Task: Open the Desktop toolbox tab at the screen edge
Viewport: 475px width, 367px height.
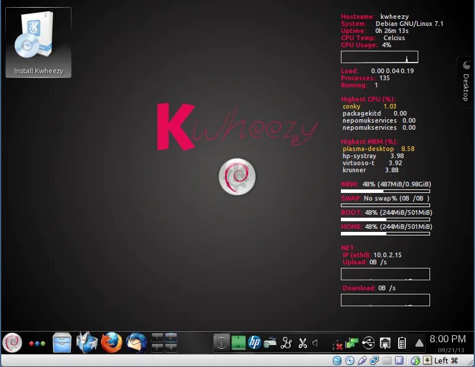Action: (466, 82)
